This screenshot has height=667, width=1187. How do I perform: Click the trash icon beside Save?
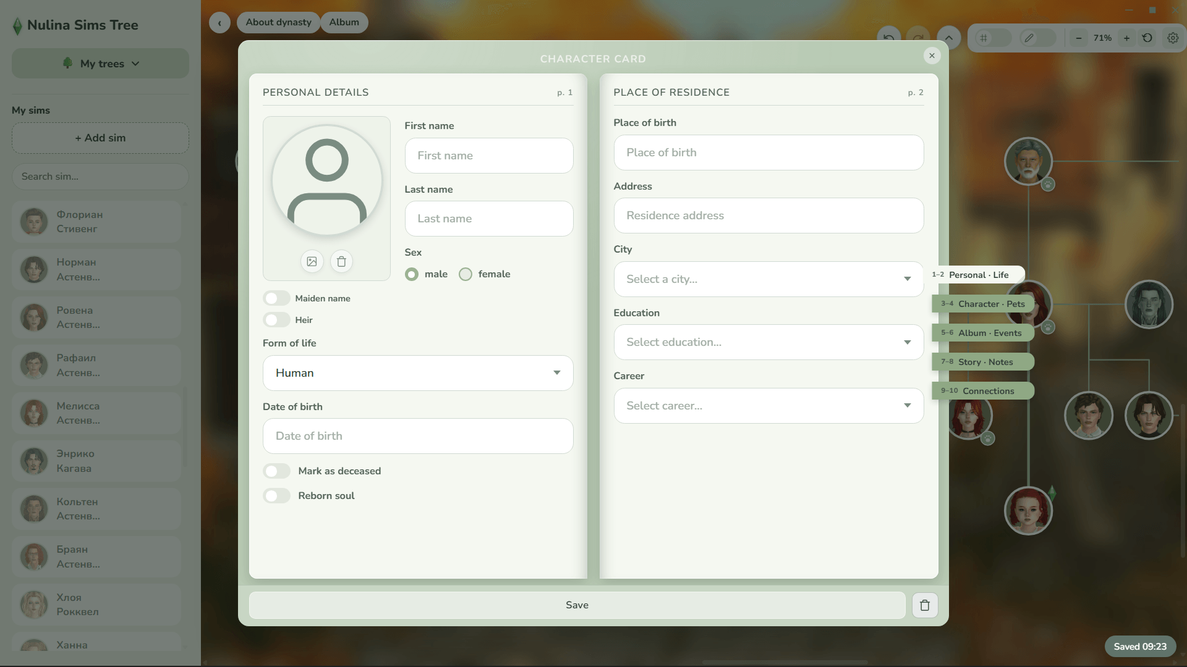(x=925, y=605)
